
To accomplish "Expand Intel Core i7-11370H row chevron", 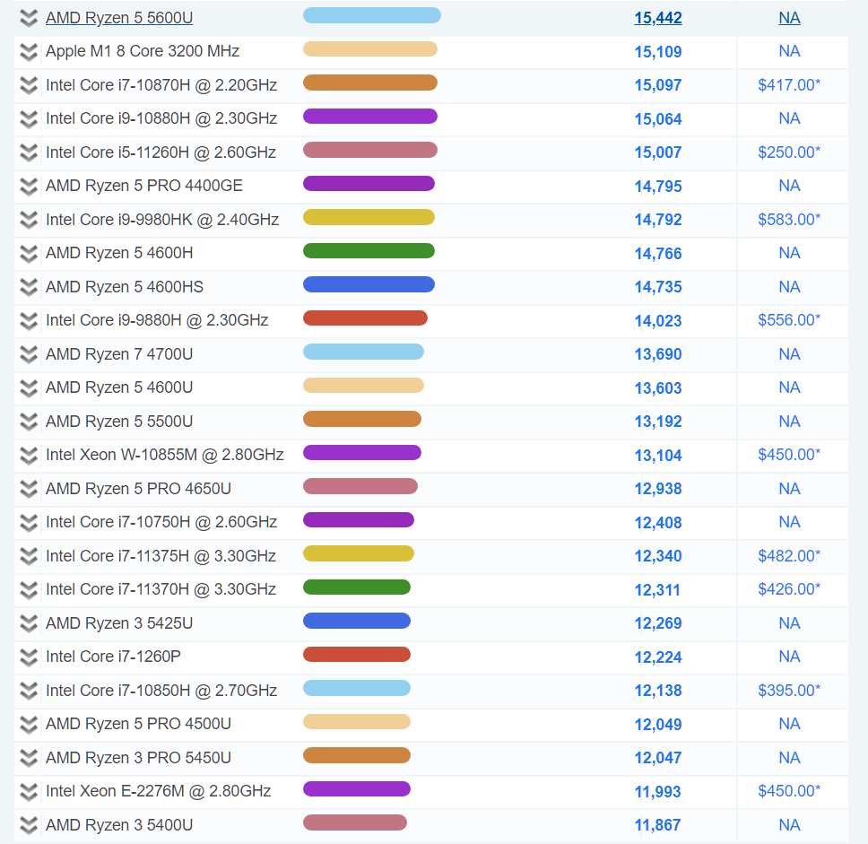I will [28, 590].
